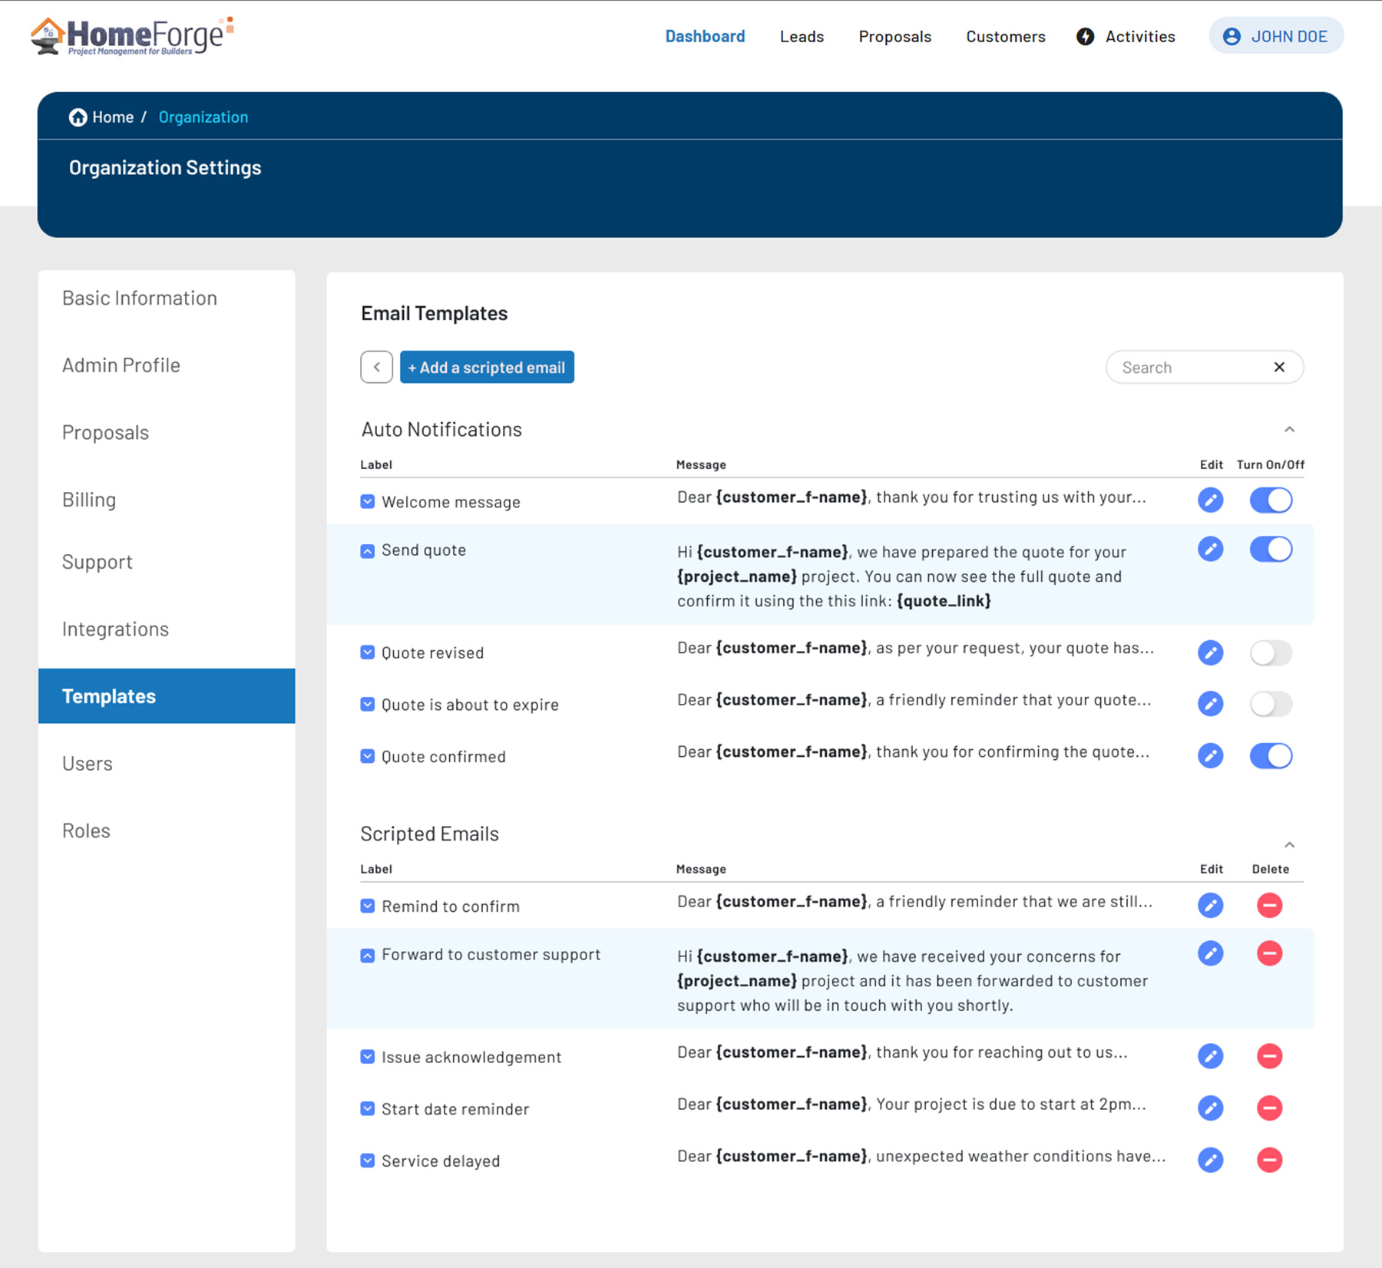
Task: Collapse the Auto Notifications section
Action: [1289, 430]
